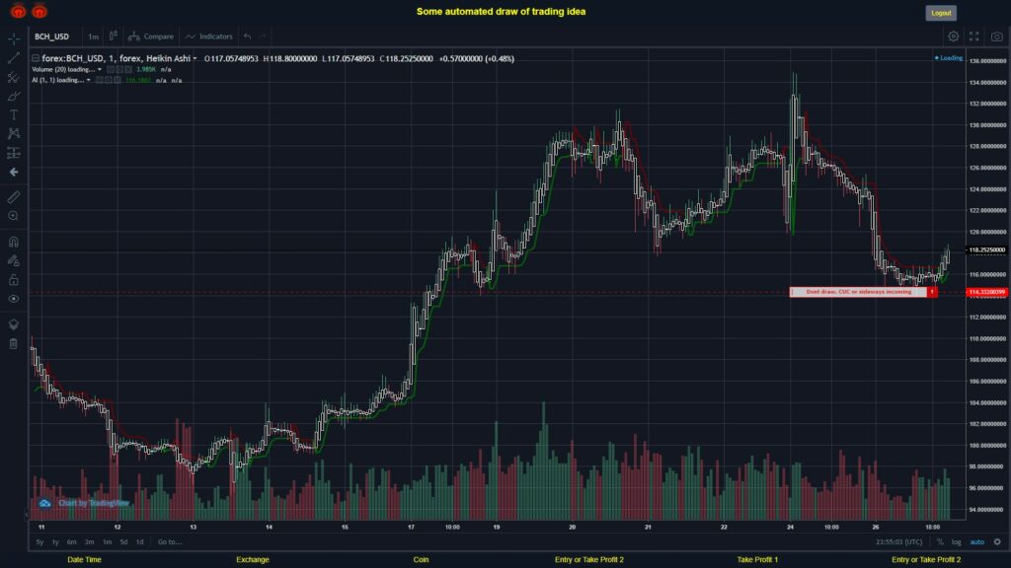
Task: Open chart settings gear in top bar
Action: [x=953, y=36]
